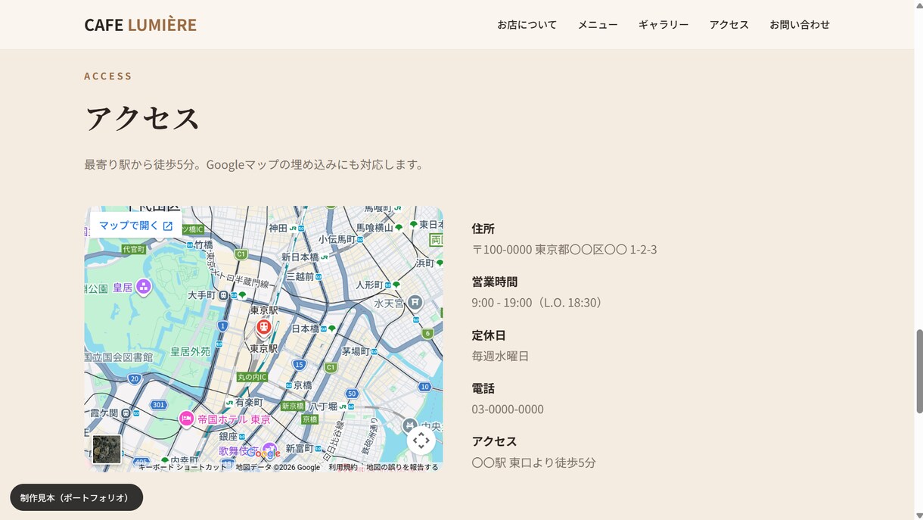The height and width of the screenshot is (520, 923).
Task: Click the scrollbar up arrow
Action: tap(919, 5)
